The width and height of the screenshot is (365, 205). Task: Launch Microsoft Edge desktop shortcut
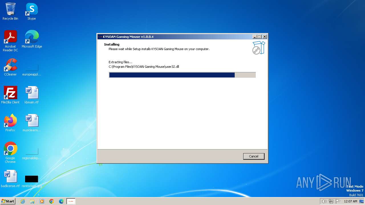tap(32, 39)
